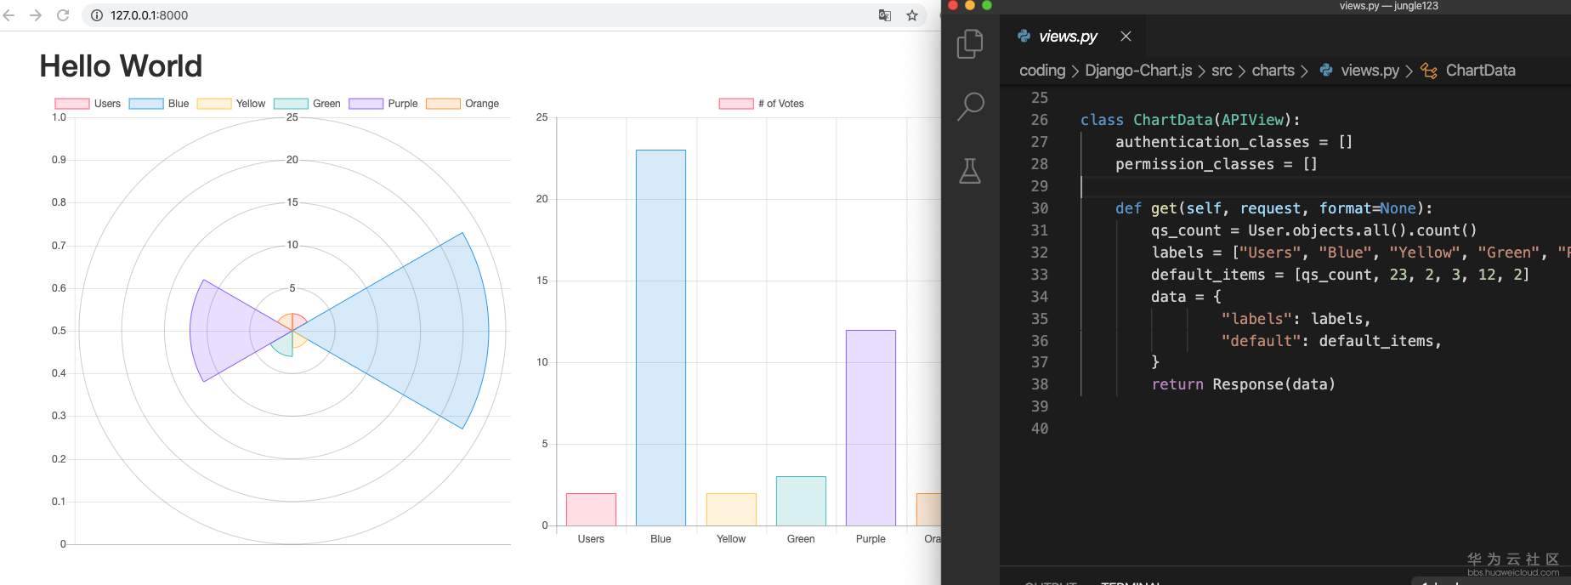
Task: Toggle the '# of Votes' bar legend
Action: pyautogui.click(x=761, y=104)
